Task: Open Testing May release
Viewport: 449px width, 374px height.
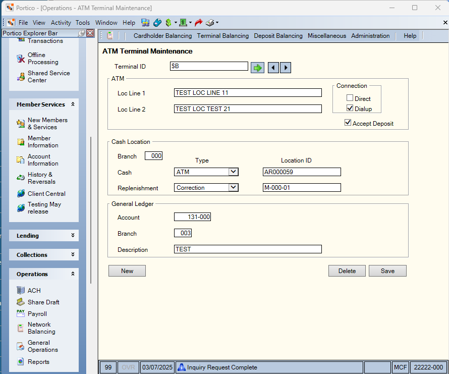Action: [x=39, y=208]
